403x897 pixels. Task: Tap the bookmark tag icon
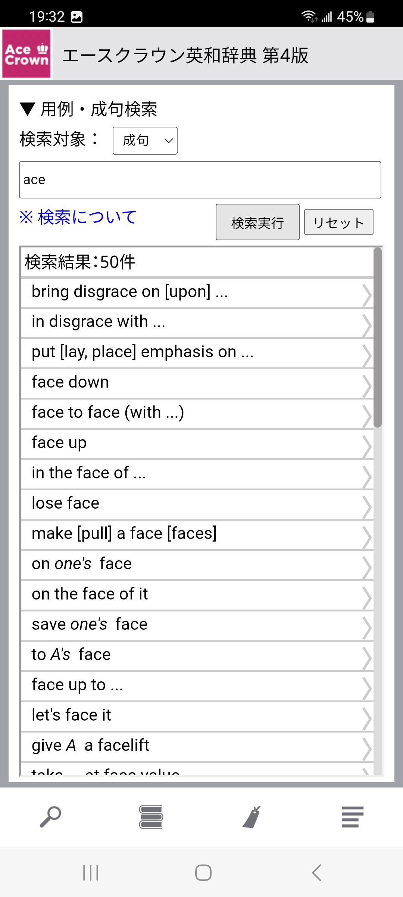pyautogui.click(x=252, y=817)
